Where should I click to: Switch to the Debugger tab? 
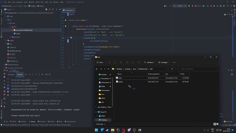pos(11,74)
